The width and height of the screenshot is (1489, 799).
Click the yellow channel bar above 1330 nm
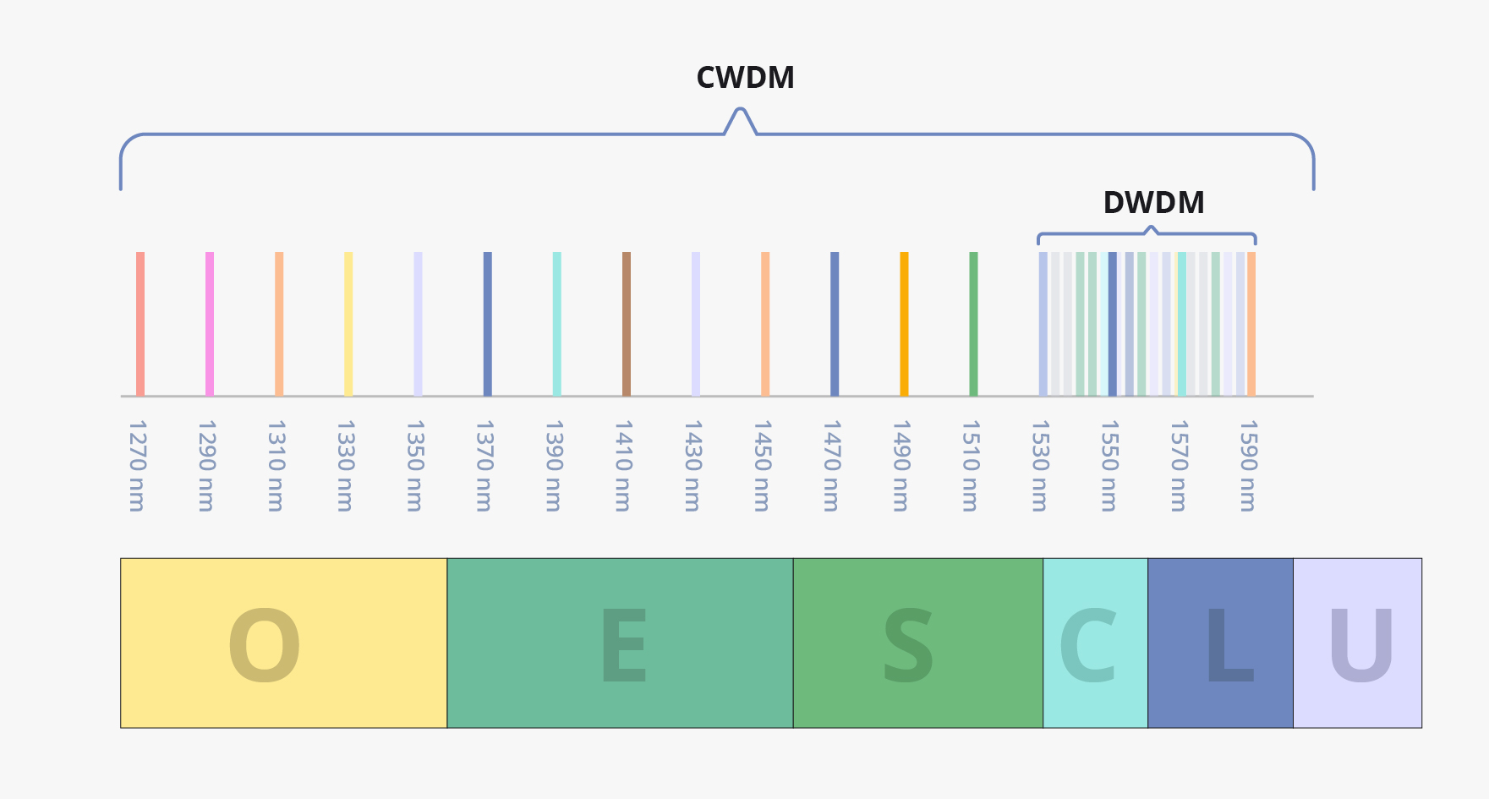pos(348,324)
